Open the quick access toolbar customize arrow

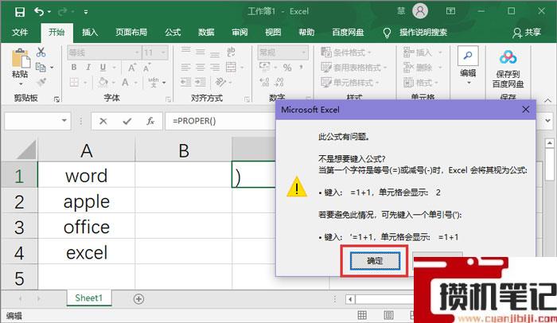86,12
